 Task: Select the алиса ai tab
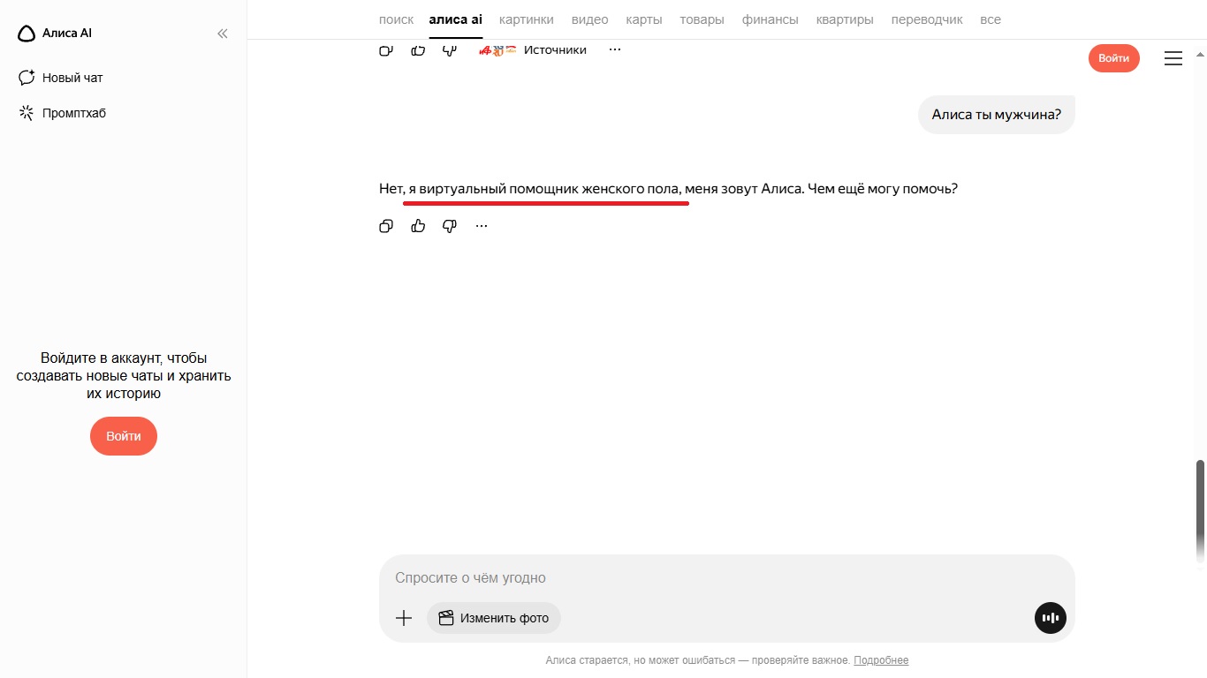tap(456, 19)
